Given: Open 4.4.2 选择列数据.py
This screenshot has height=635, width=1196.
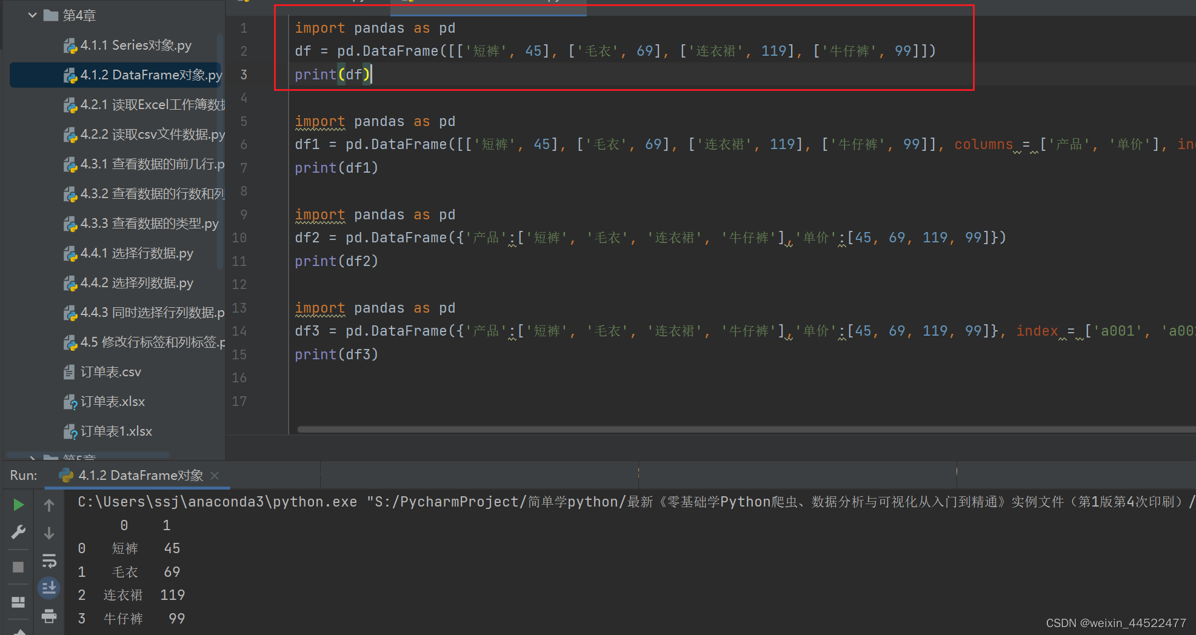Looking at the screenshot, I should click(136, 283).
